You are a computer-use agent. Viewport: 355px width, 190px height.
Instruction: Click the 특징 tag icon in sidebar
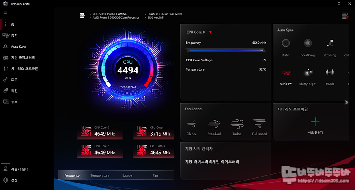[x=6, y=91]
